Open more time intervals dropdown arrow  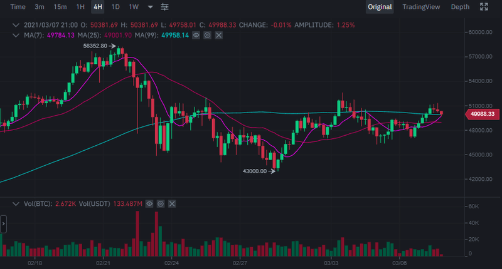tap(150, 7)
